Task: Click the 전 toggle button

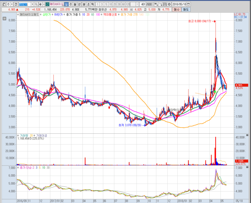Action: (x=16, y=4)
